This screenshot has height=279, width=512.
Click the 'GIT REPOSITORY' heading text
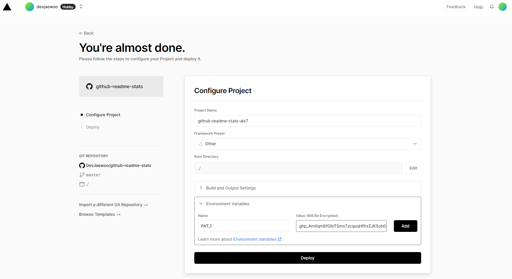pyautogui.click(x=93, y=156)
